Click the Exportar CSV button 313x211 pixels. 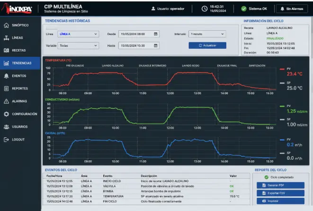point(280,193)
